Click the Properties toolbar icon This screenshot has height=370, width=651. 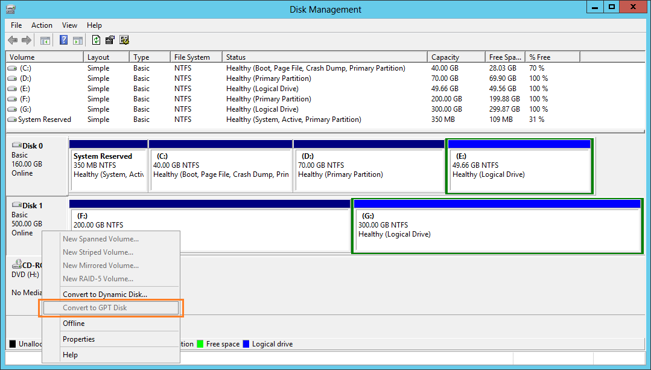coord(110,40)
